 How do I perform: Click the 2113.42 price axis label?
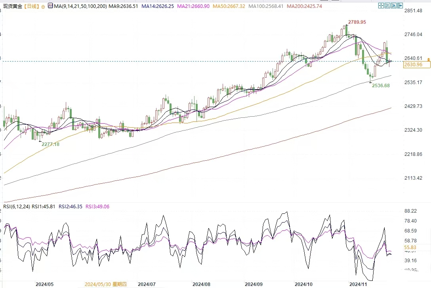click(413, 178)
